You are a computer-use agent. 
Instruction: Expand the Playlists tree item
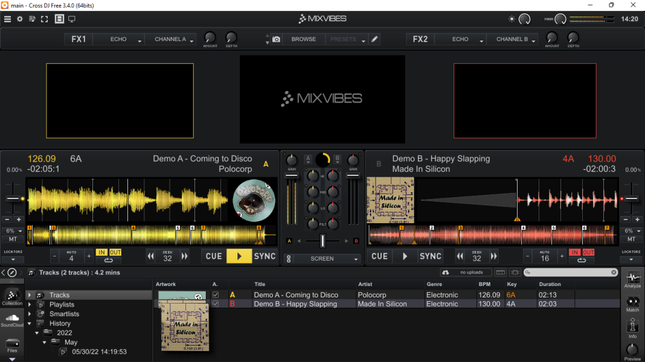click(x=30, y=305)
